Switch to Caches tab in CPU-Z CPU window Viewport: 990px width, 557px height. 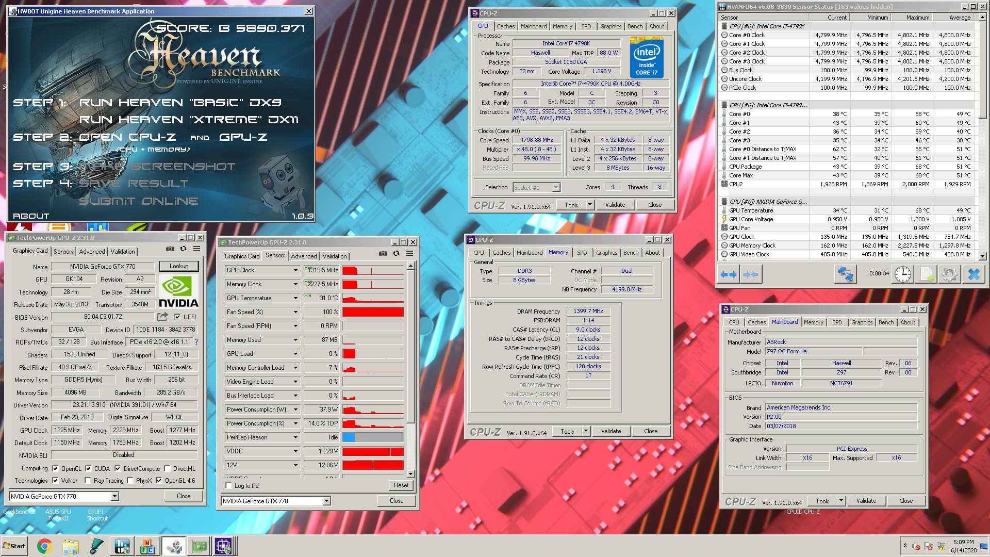click(505, 26)
